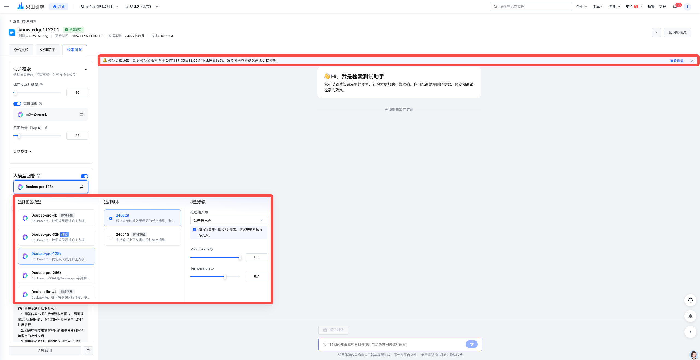Select the 240515 version radio button
The height and width of the screenshot is (360, 700).
pyautogui.click(x=111, y=238)
